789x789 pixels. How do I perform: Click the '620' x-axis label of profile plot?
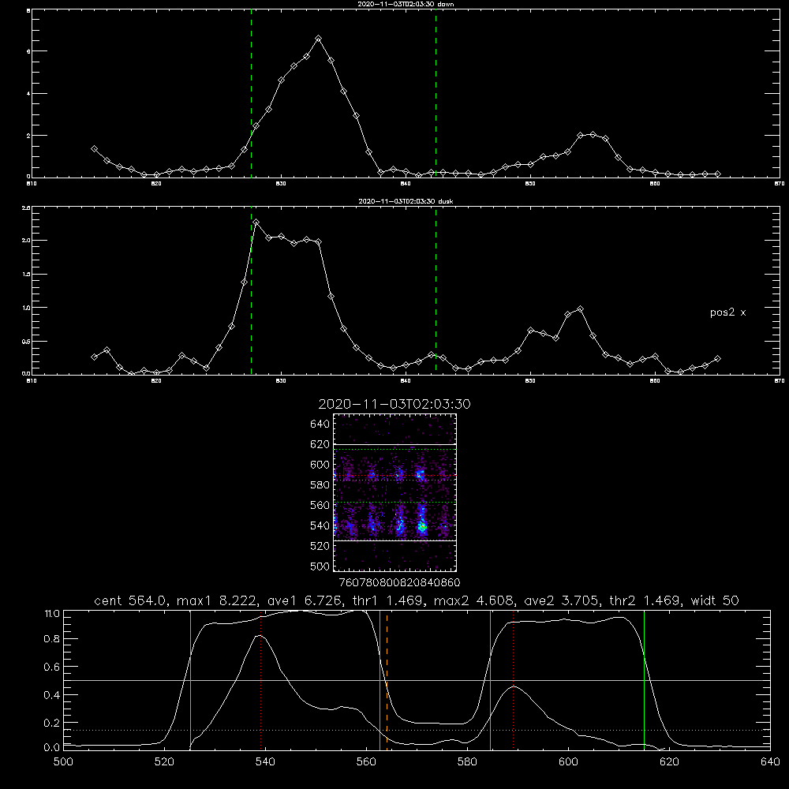[669, 762]
